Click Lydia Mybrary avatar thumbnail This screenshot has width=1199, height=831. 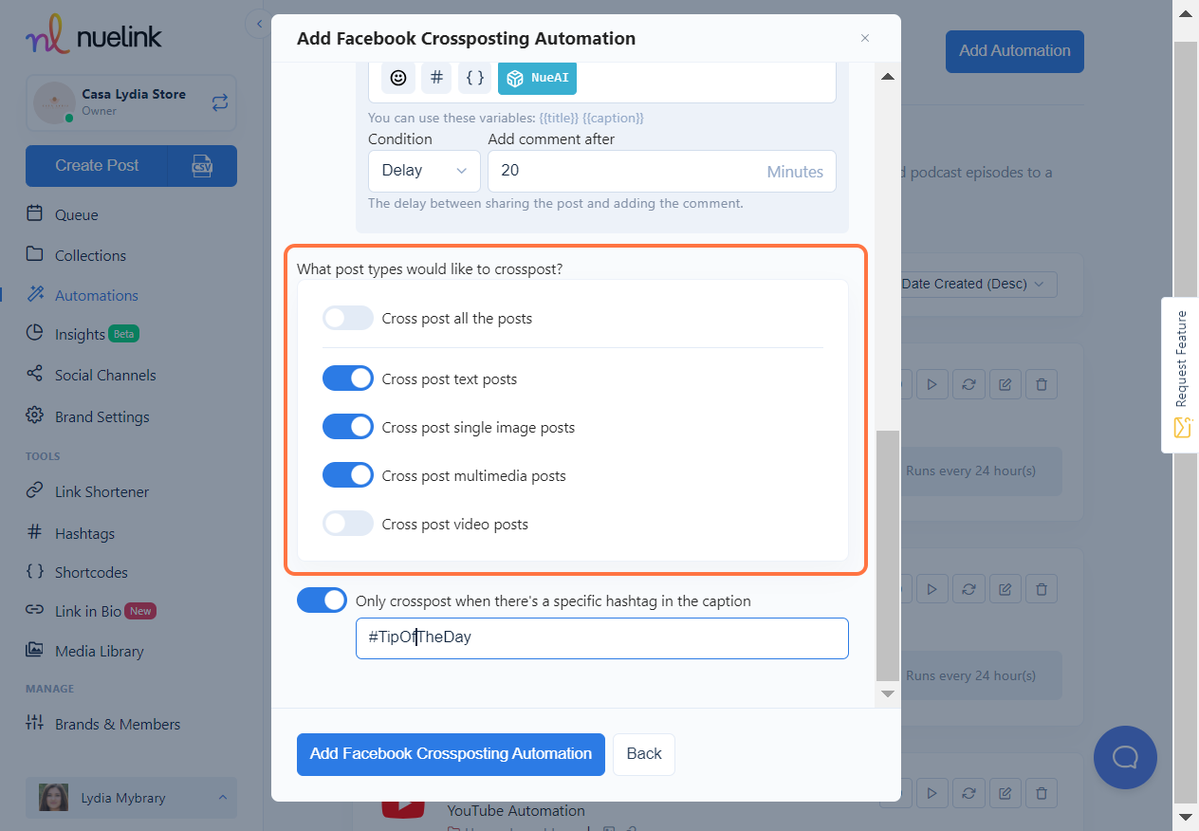pyautogui.click(x=53, y=798)
